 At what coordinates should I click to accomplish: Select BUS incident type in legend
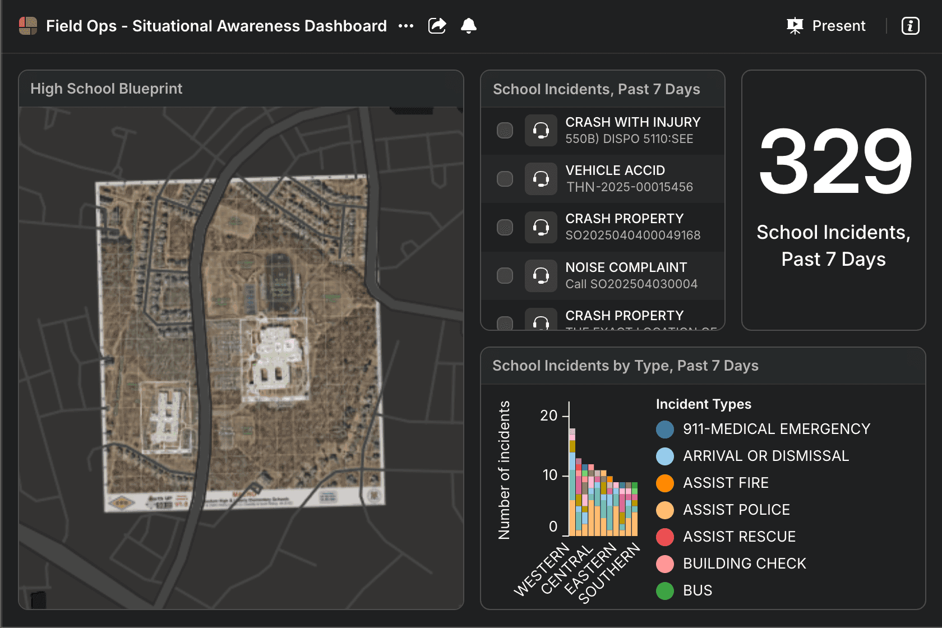click(697, 590)
